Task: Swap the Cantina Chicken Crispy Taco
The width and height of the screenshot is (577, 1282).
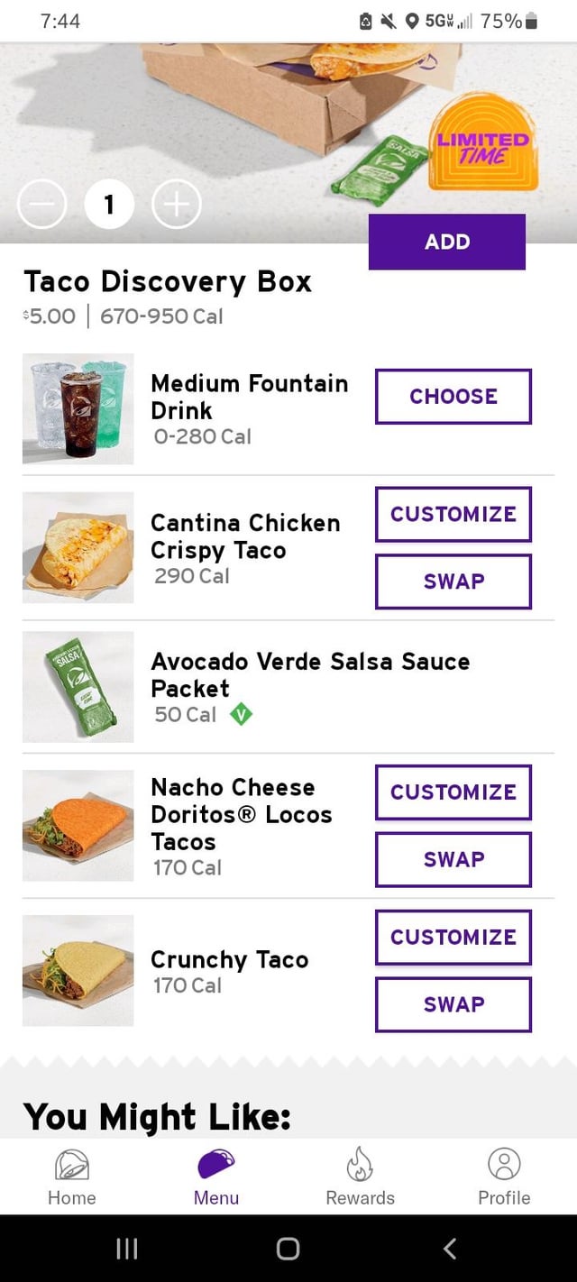Action: [x=453, y=581]
